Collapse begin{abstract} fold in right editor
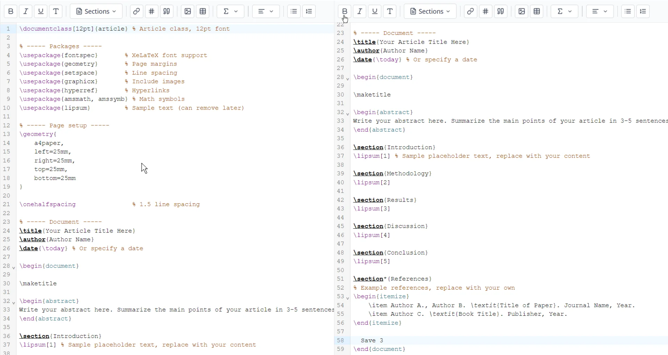The height and width of the screenshot is (355, 668). (x=348, y=114)
